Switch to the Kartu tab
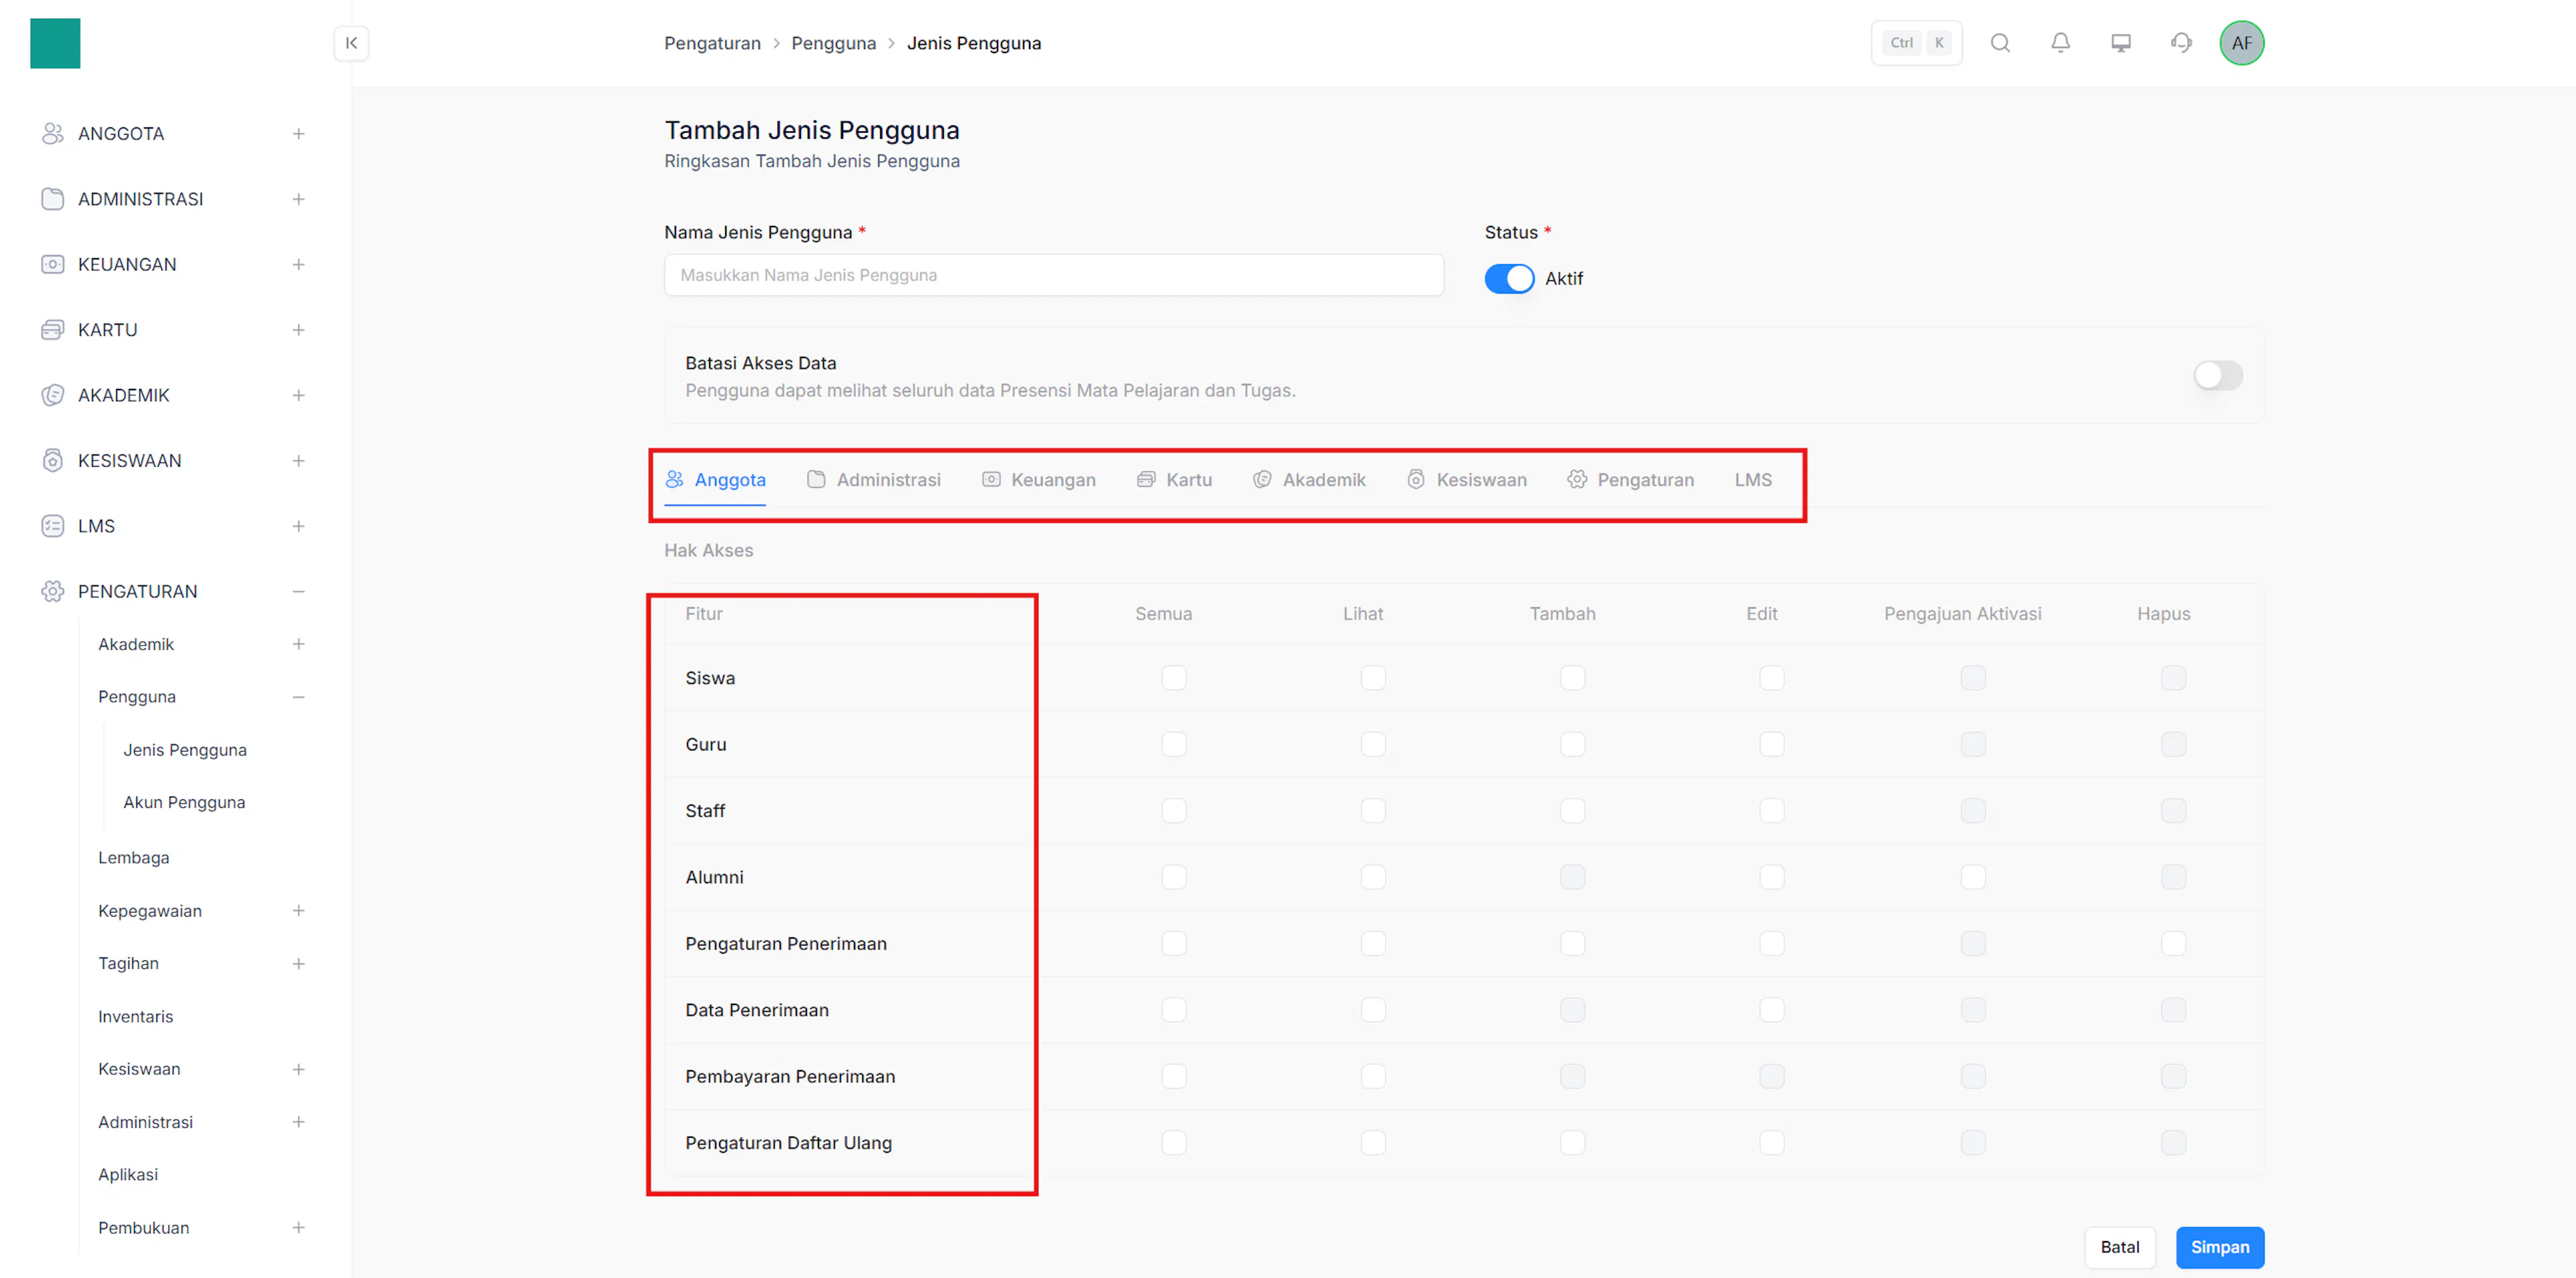Screen dimensions: 2576x1278 click(1174, 479)
